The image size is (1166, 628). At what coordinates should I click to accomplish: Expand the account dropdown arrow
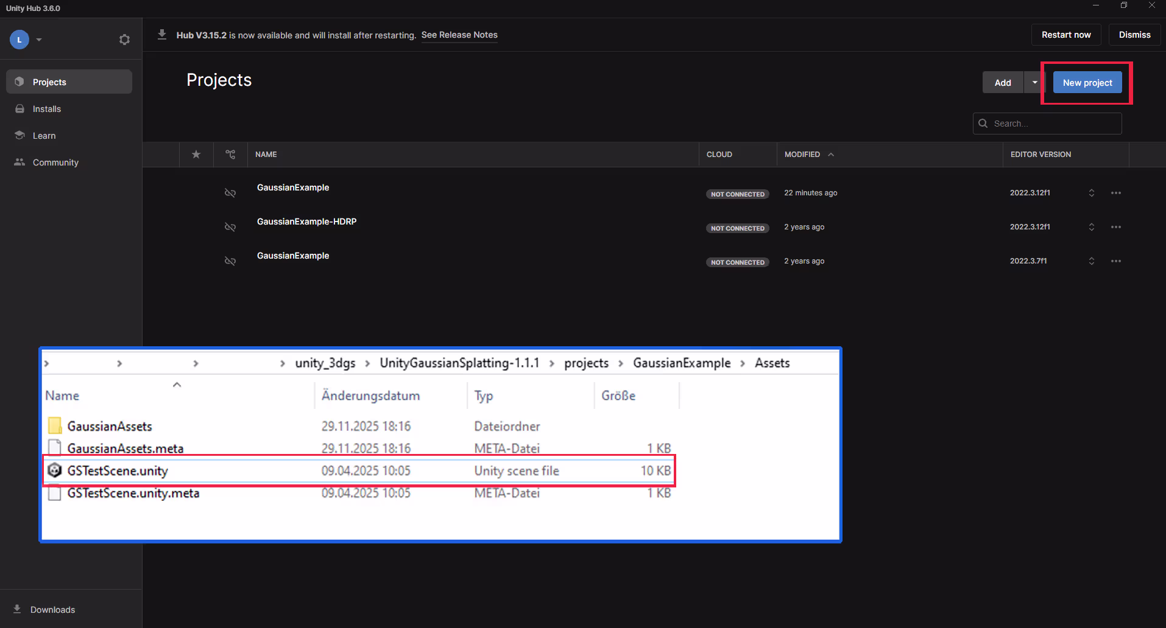pos(39,40)
